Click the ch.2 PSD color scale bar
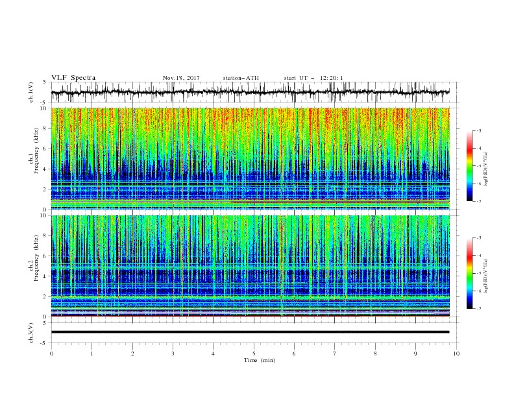The height and width of the screenshot is (397, 514). tap(469, 273)
